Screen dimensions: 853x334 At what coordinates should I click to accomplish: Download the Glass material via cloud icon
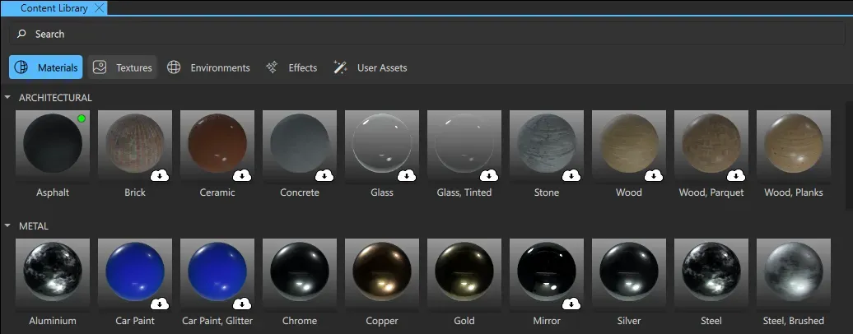407,175
